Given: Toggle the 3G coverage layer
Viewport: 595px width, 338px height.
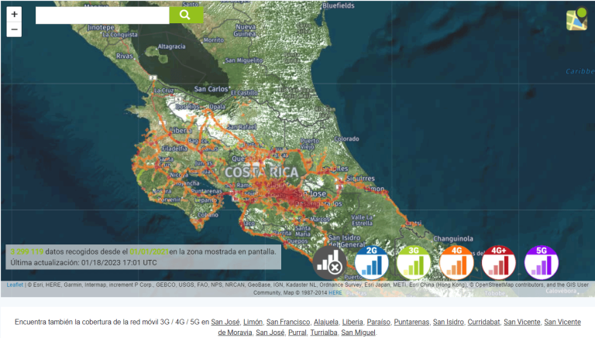Looking at the screenshot, I should tap(414, 263).
